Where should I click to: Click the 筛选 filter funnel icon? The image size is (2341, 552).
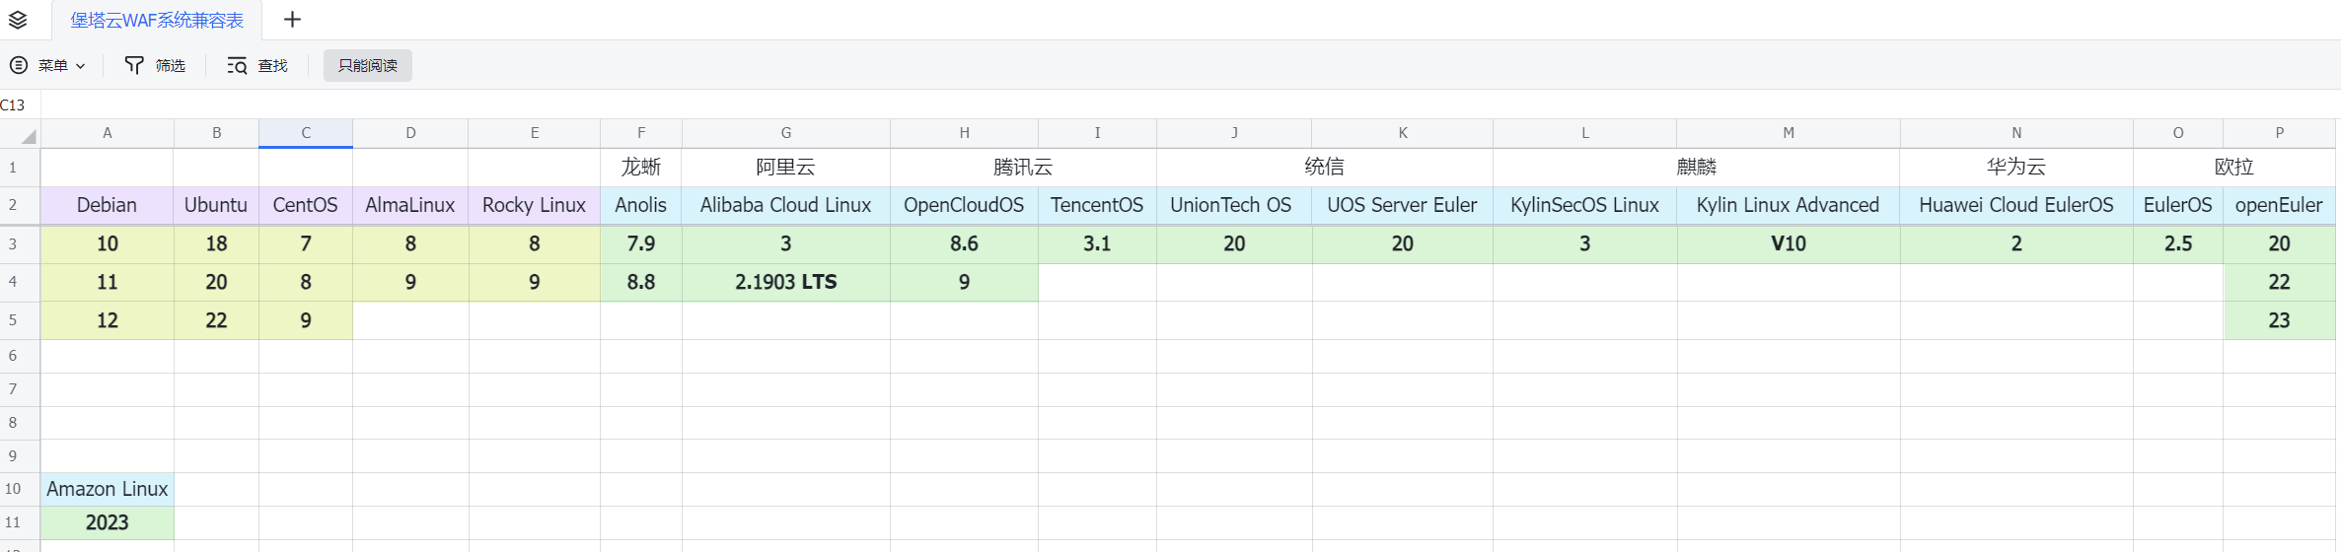coord(134,65)
